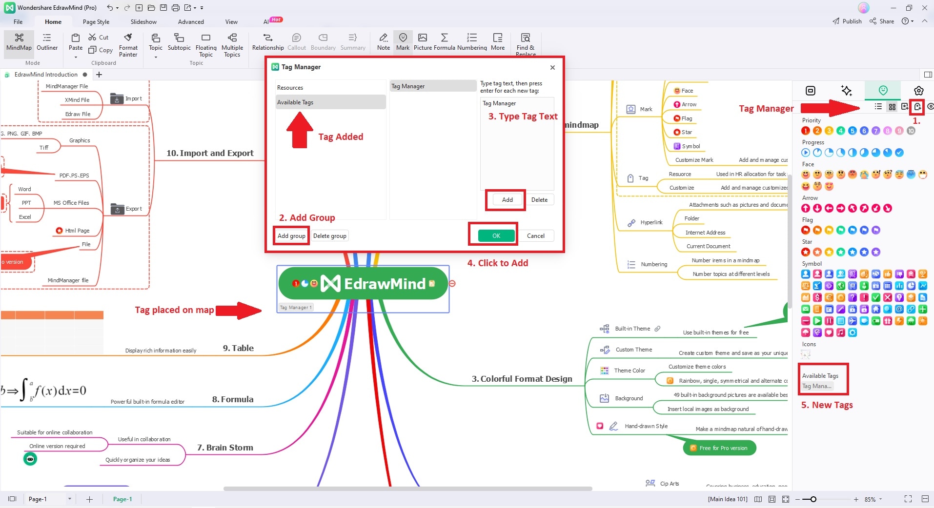Click the Add tag button
Screen dimensions: 934x508
[508, 200]
